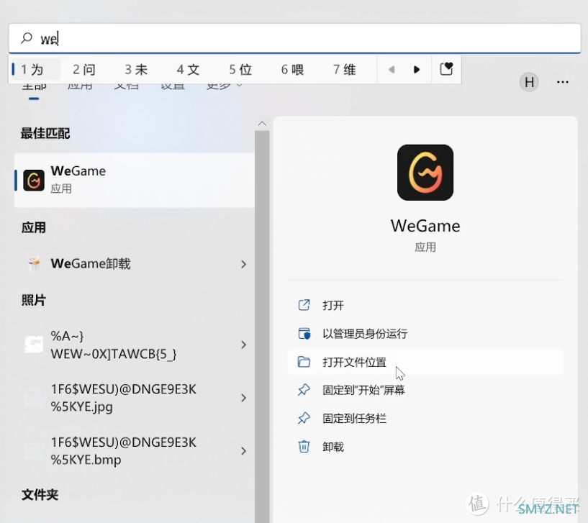Open the three-dots more options menu

pyautogui.click(x=563, y=82)
